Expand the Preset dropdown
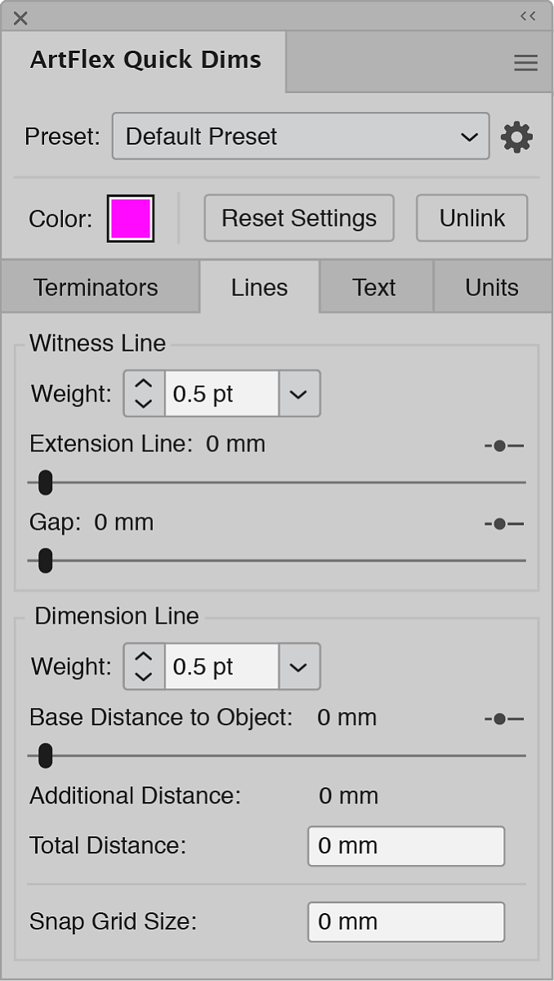 tap(301, 137)
